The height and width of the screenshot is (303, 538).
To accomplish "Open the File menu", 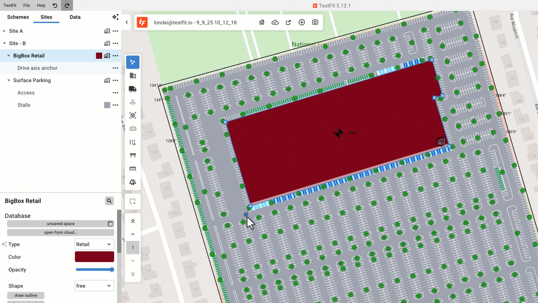I will coord(26,5).
